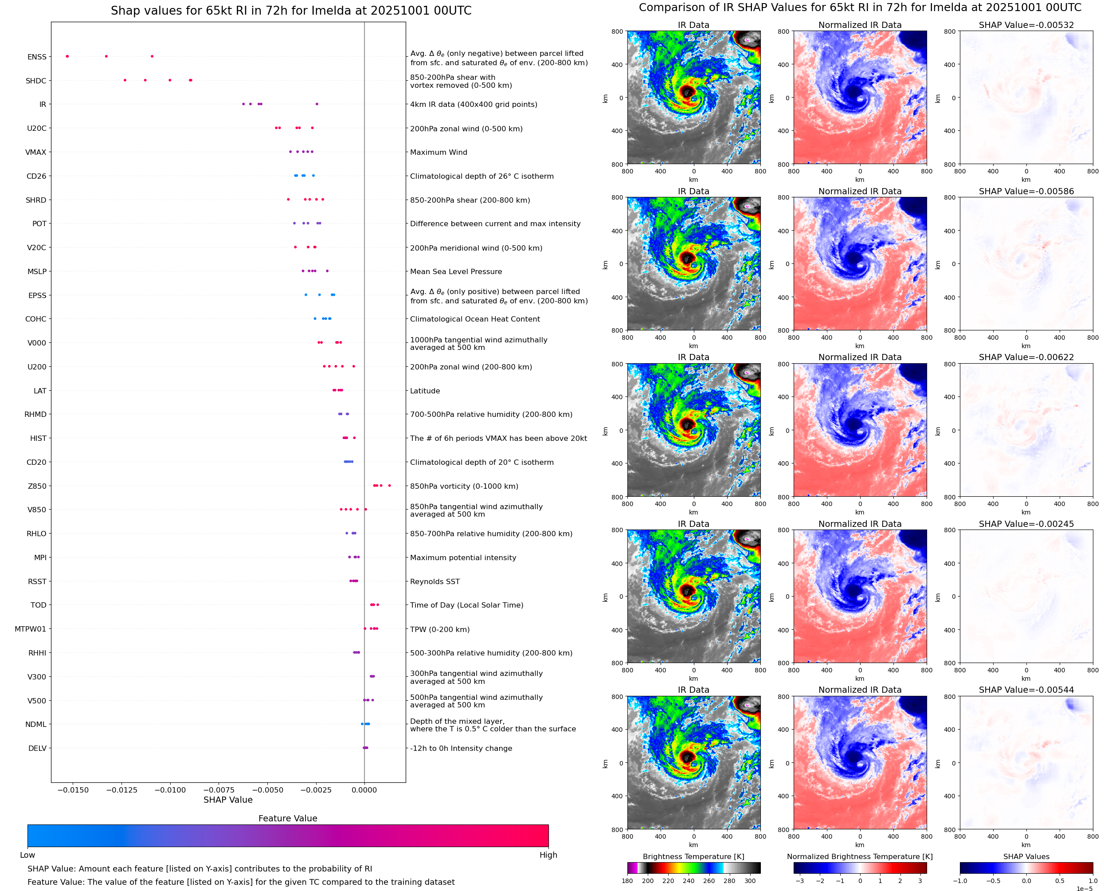Viewport: 1104px width, 891px height.
Task: Click the MTPW01 feature label
Action: [x=30, y=629]
